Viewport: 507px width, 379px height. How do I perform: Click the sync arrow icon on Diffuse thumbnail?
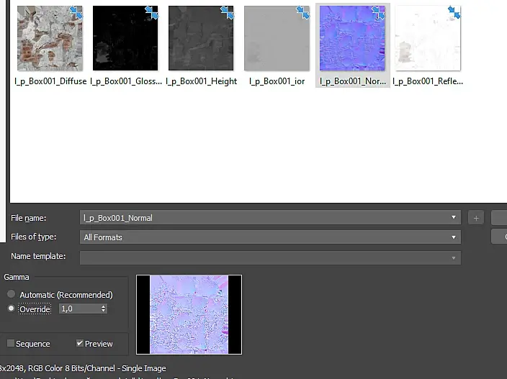click(x=76, y=13)
